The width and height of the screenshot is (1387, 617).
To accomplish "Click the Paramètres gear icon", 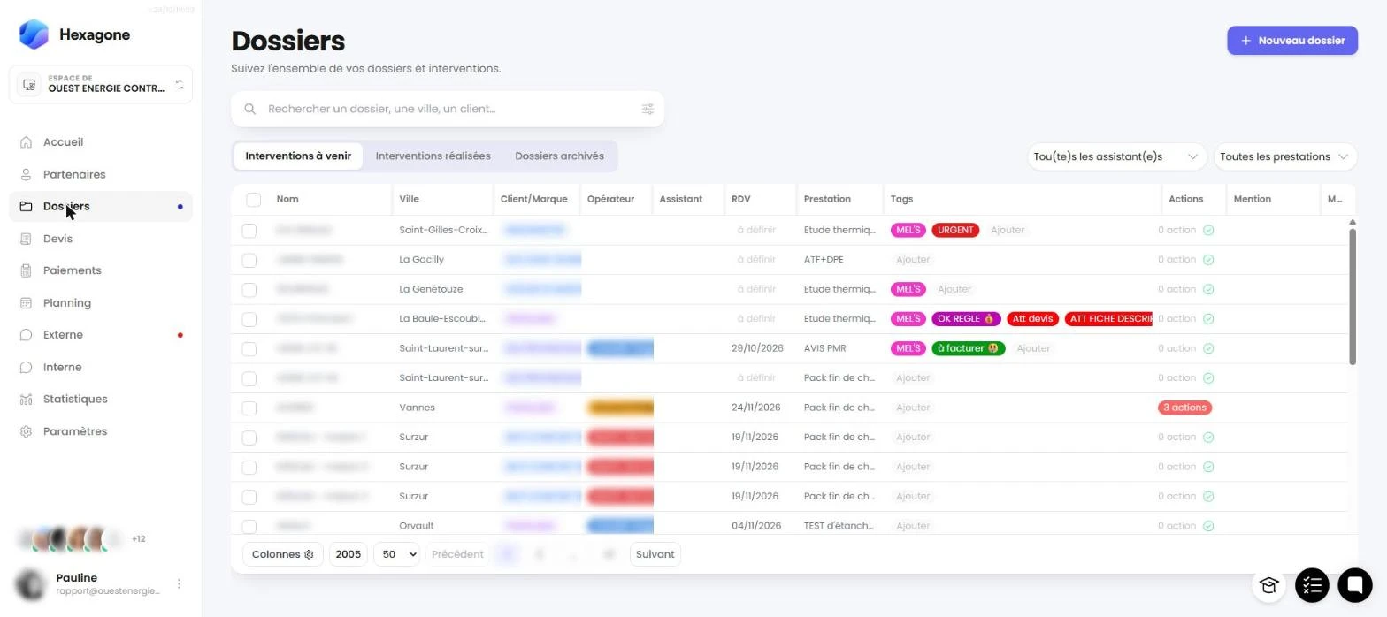I will point(26,431).
